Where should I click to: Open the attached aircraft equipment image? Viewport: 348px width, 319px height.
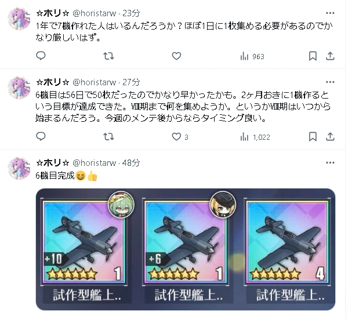coord(186,249)
